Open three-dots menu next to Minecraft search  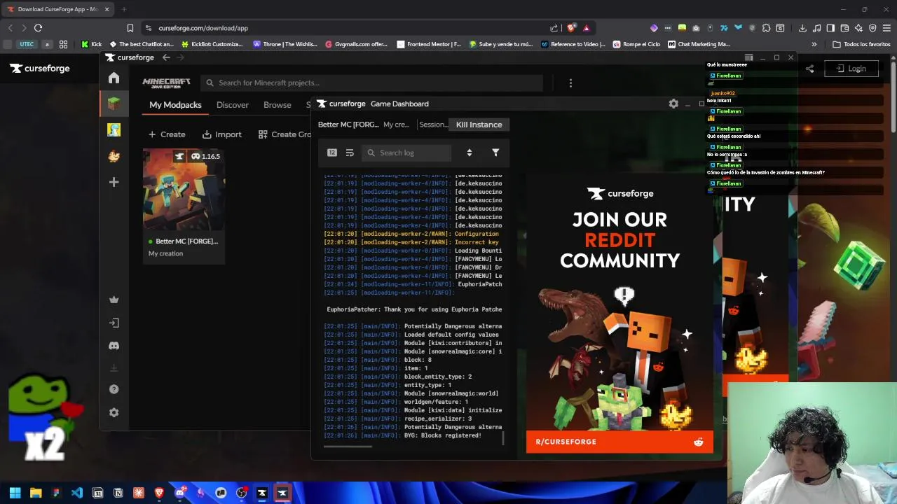pyautogui.click(x=570, y=83)
